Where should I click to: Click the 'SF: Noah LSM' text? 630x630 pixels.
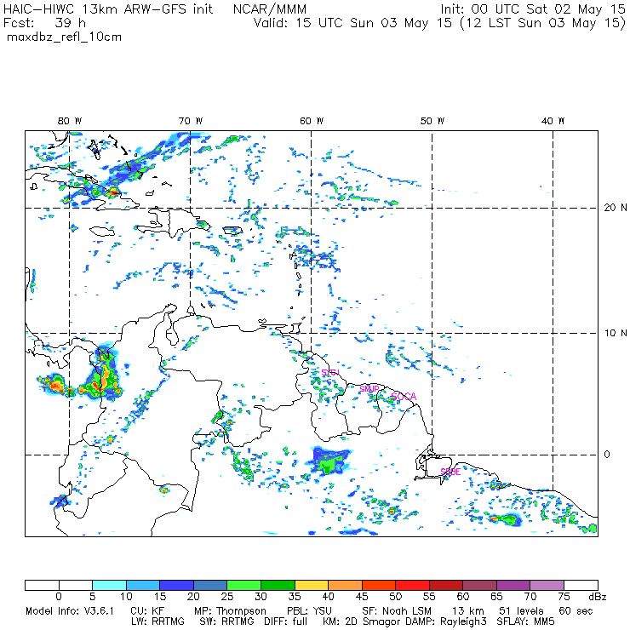397,611
